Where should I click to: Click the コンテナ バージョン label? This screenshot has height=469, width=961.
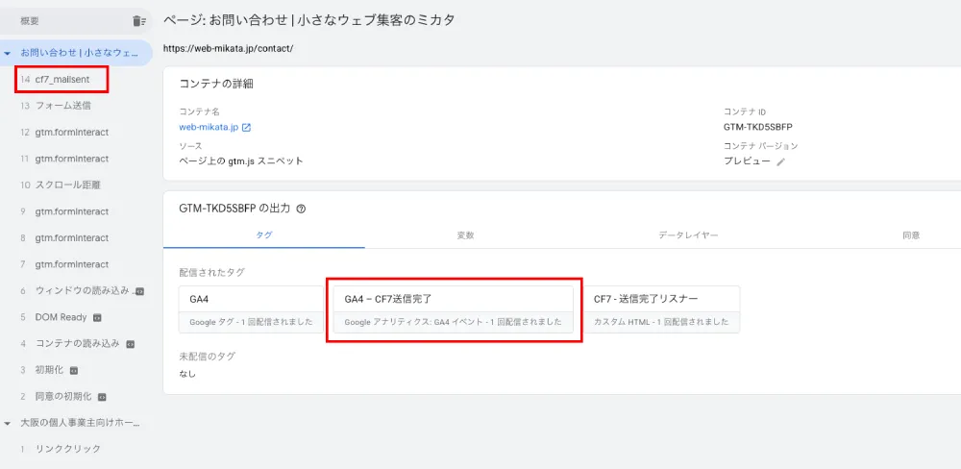click(x=760, y=146)
